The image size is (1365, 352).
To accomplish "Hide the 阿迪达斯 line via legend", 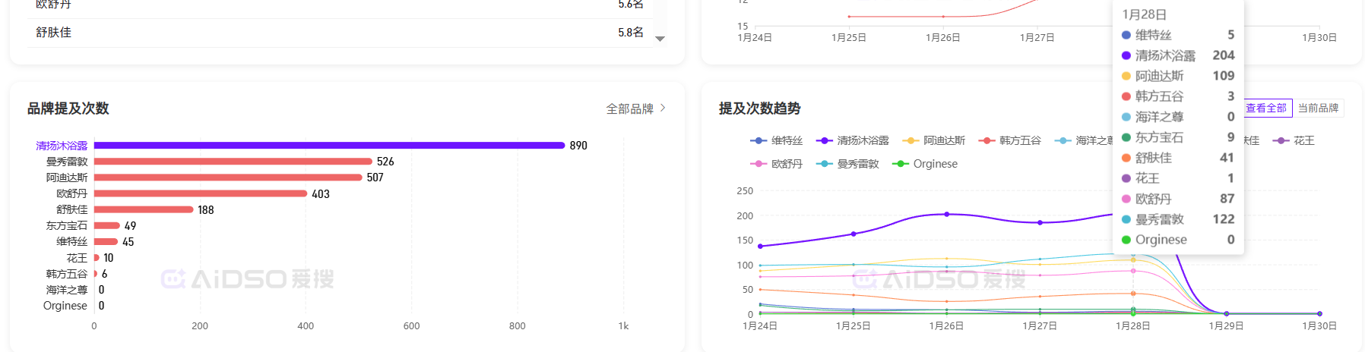I will point(911,141).
